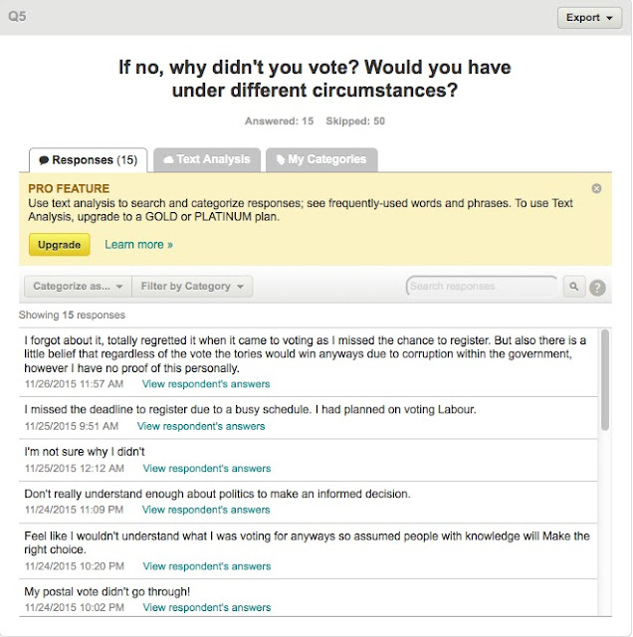
Task: View respondent's answers for 11/24/2015 11:09 PM
Action: 206,510
